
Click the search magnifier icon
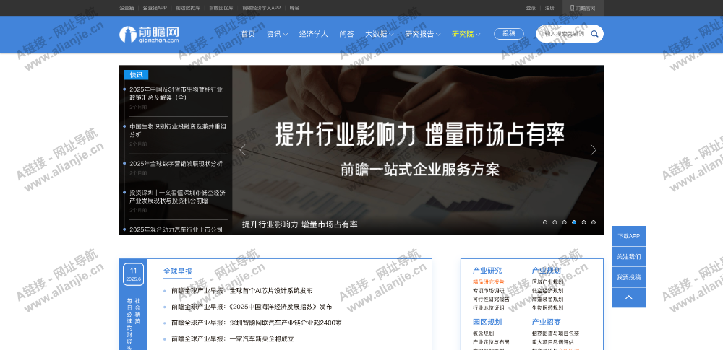(x=594, y=34)
